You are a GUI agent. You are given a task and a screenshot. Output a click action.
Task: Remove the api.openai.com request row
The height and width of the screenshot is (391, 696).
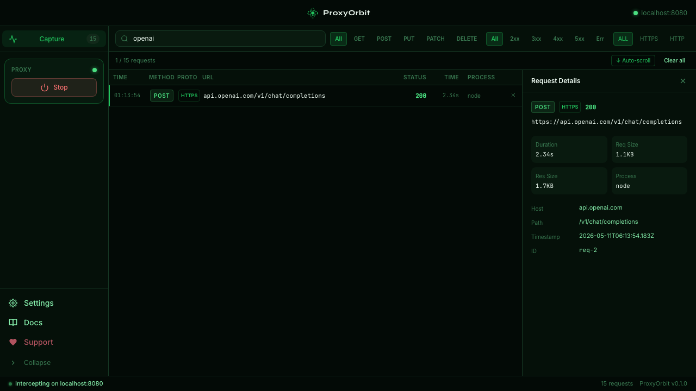(x=513, y=95)
